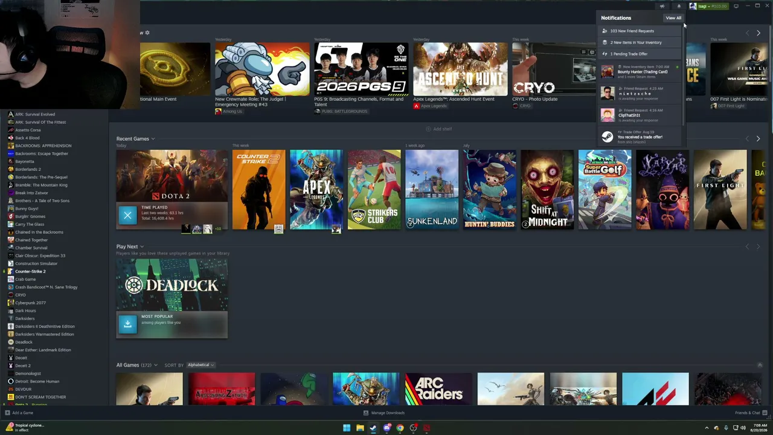
Task: Open ClipThatSh1t friend request notification
Action: point(639,114)
